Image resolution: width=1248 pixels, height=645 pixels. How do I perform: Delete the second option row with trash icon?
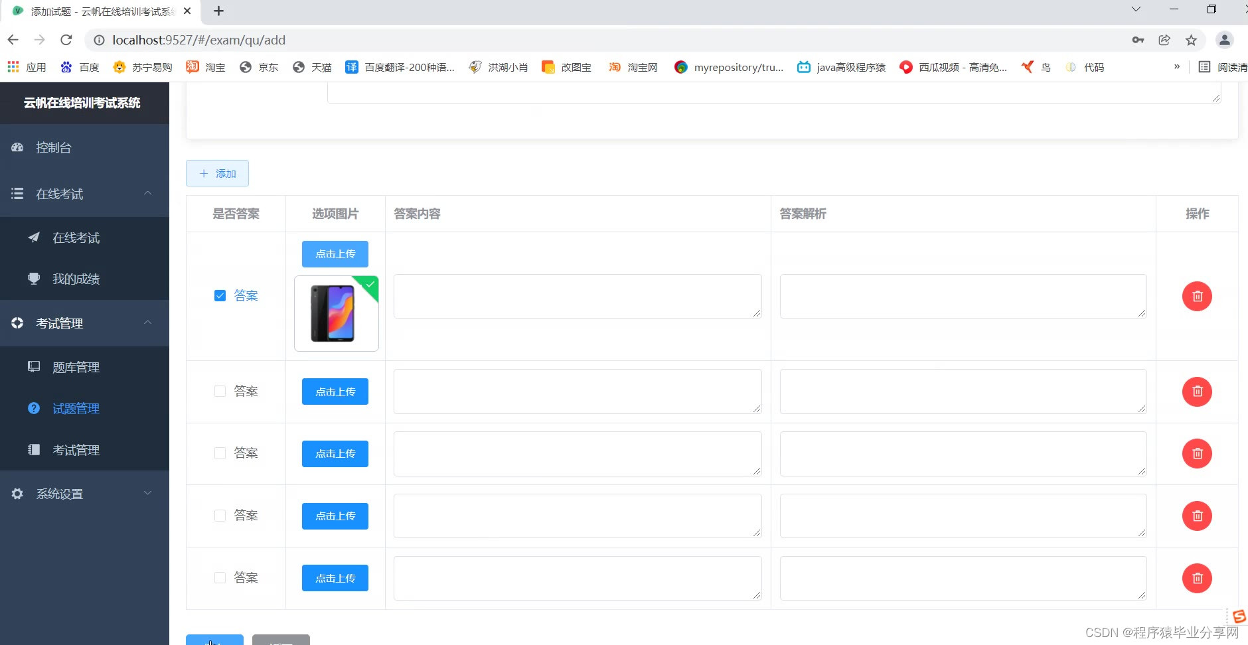pyautogui.click(x=1197, y=392)
